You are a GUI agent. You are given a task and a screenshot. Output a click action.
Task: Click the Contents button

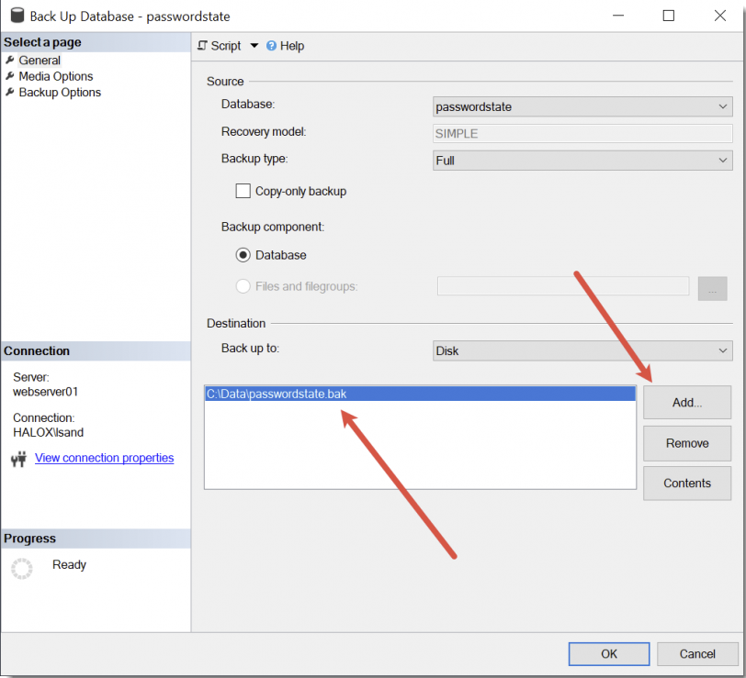coord(687,483)
